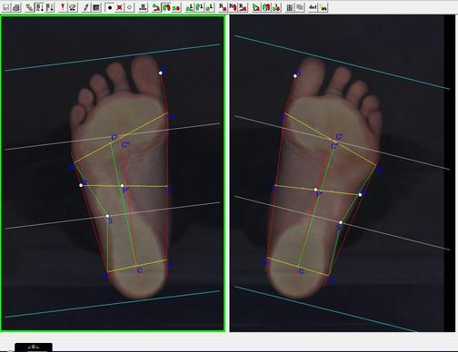This screenshot has height=352, width=458.
Task: Click white toe-tip marker on left foot
Action: click(161, 73)
